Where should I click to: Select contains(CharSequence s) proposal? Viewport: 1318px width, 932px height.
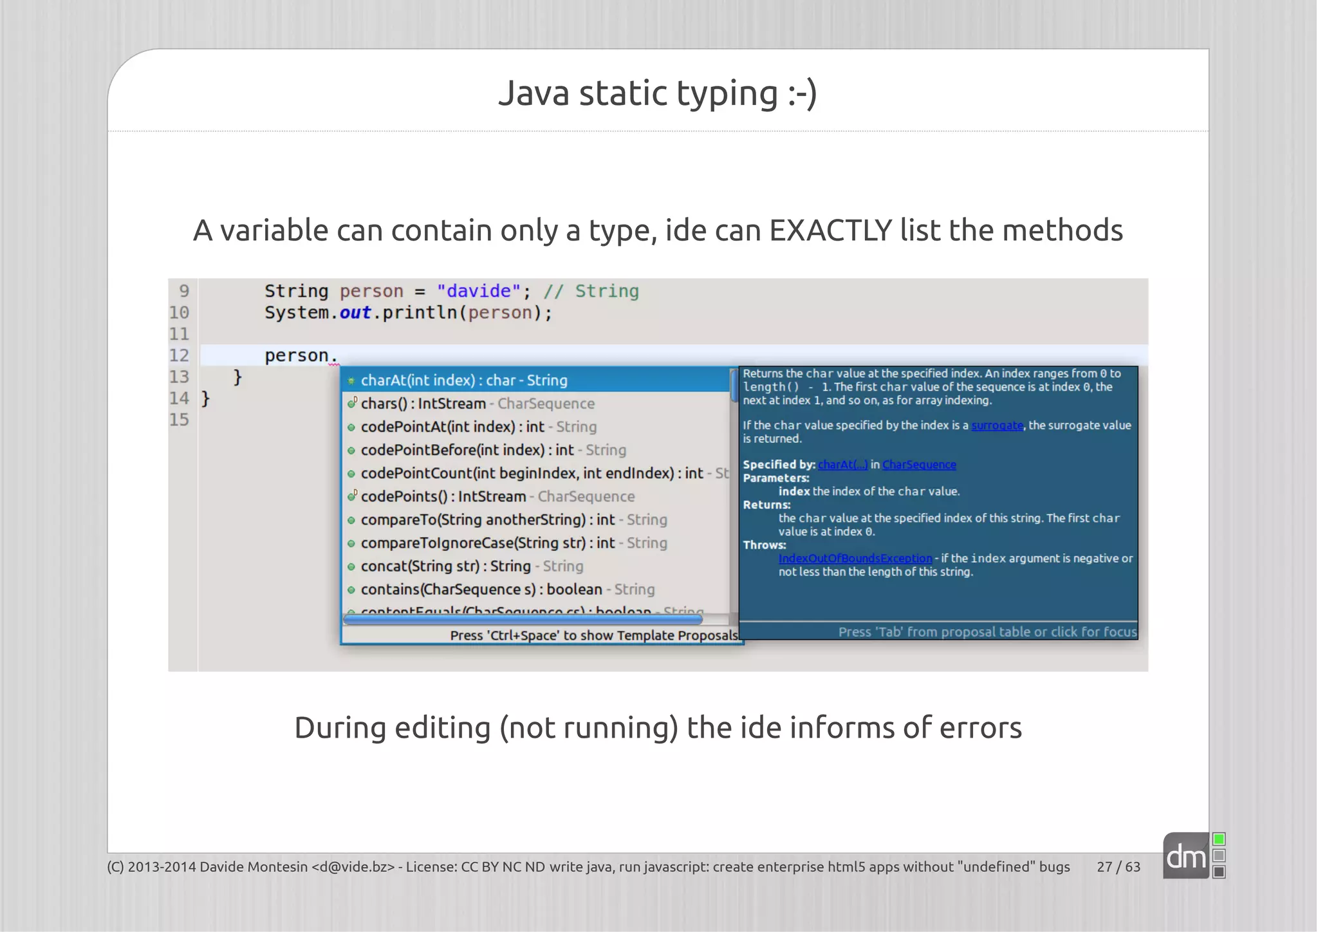pyautogui.click(x=535, y=589)
